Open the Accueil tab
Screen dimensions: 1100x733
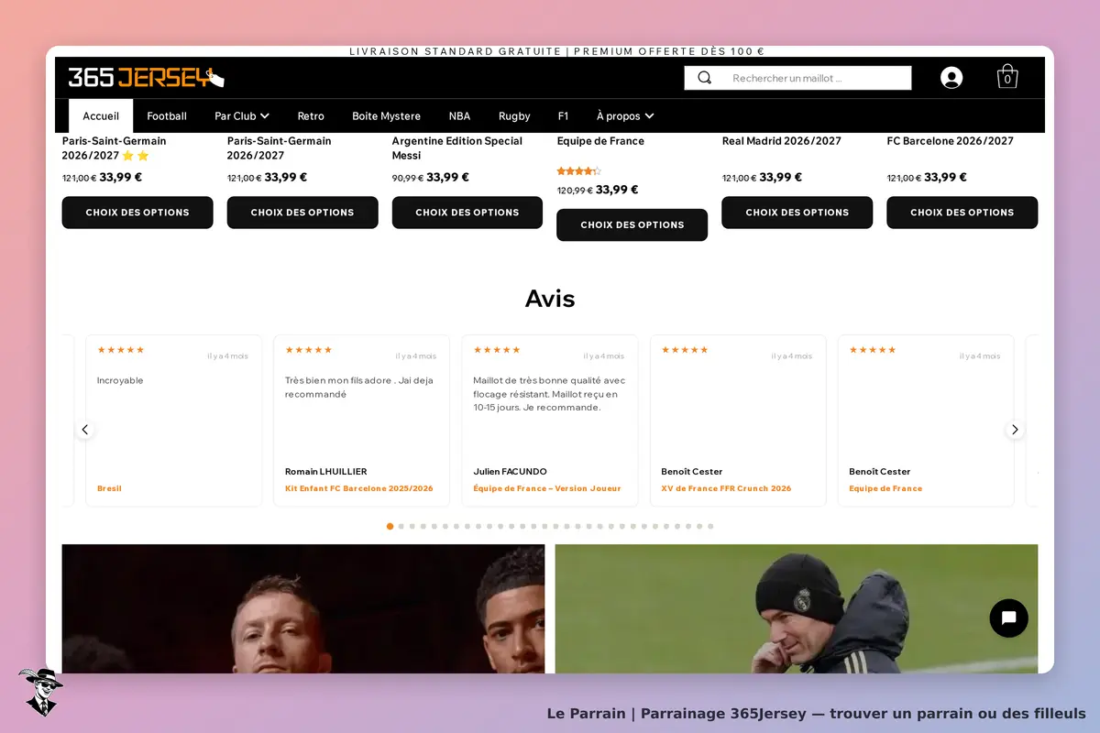pyautogui.click(x=101, y=116)
